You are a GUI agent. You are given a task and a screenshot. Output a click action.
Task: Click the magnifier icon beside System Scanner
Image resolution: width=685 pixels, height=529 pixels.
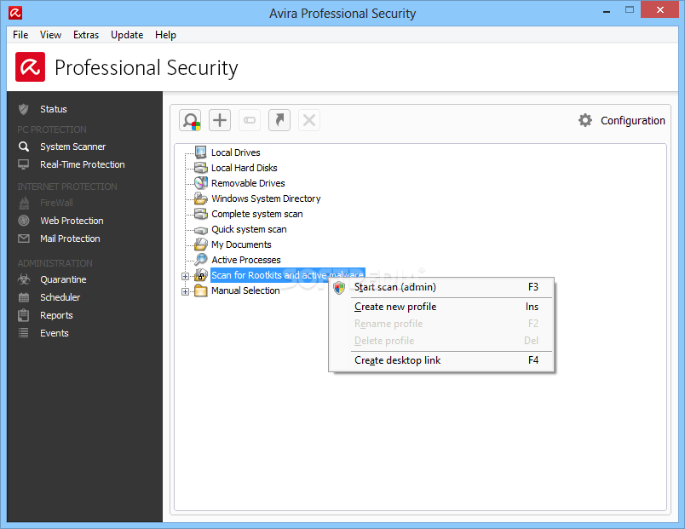pos(24,147)
